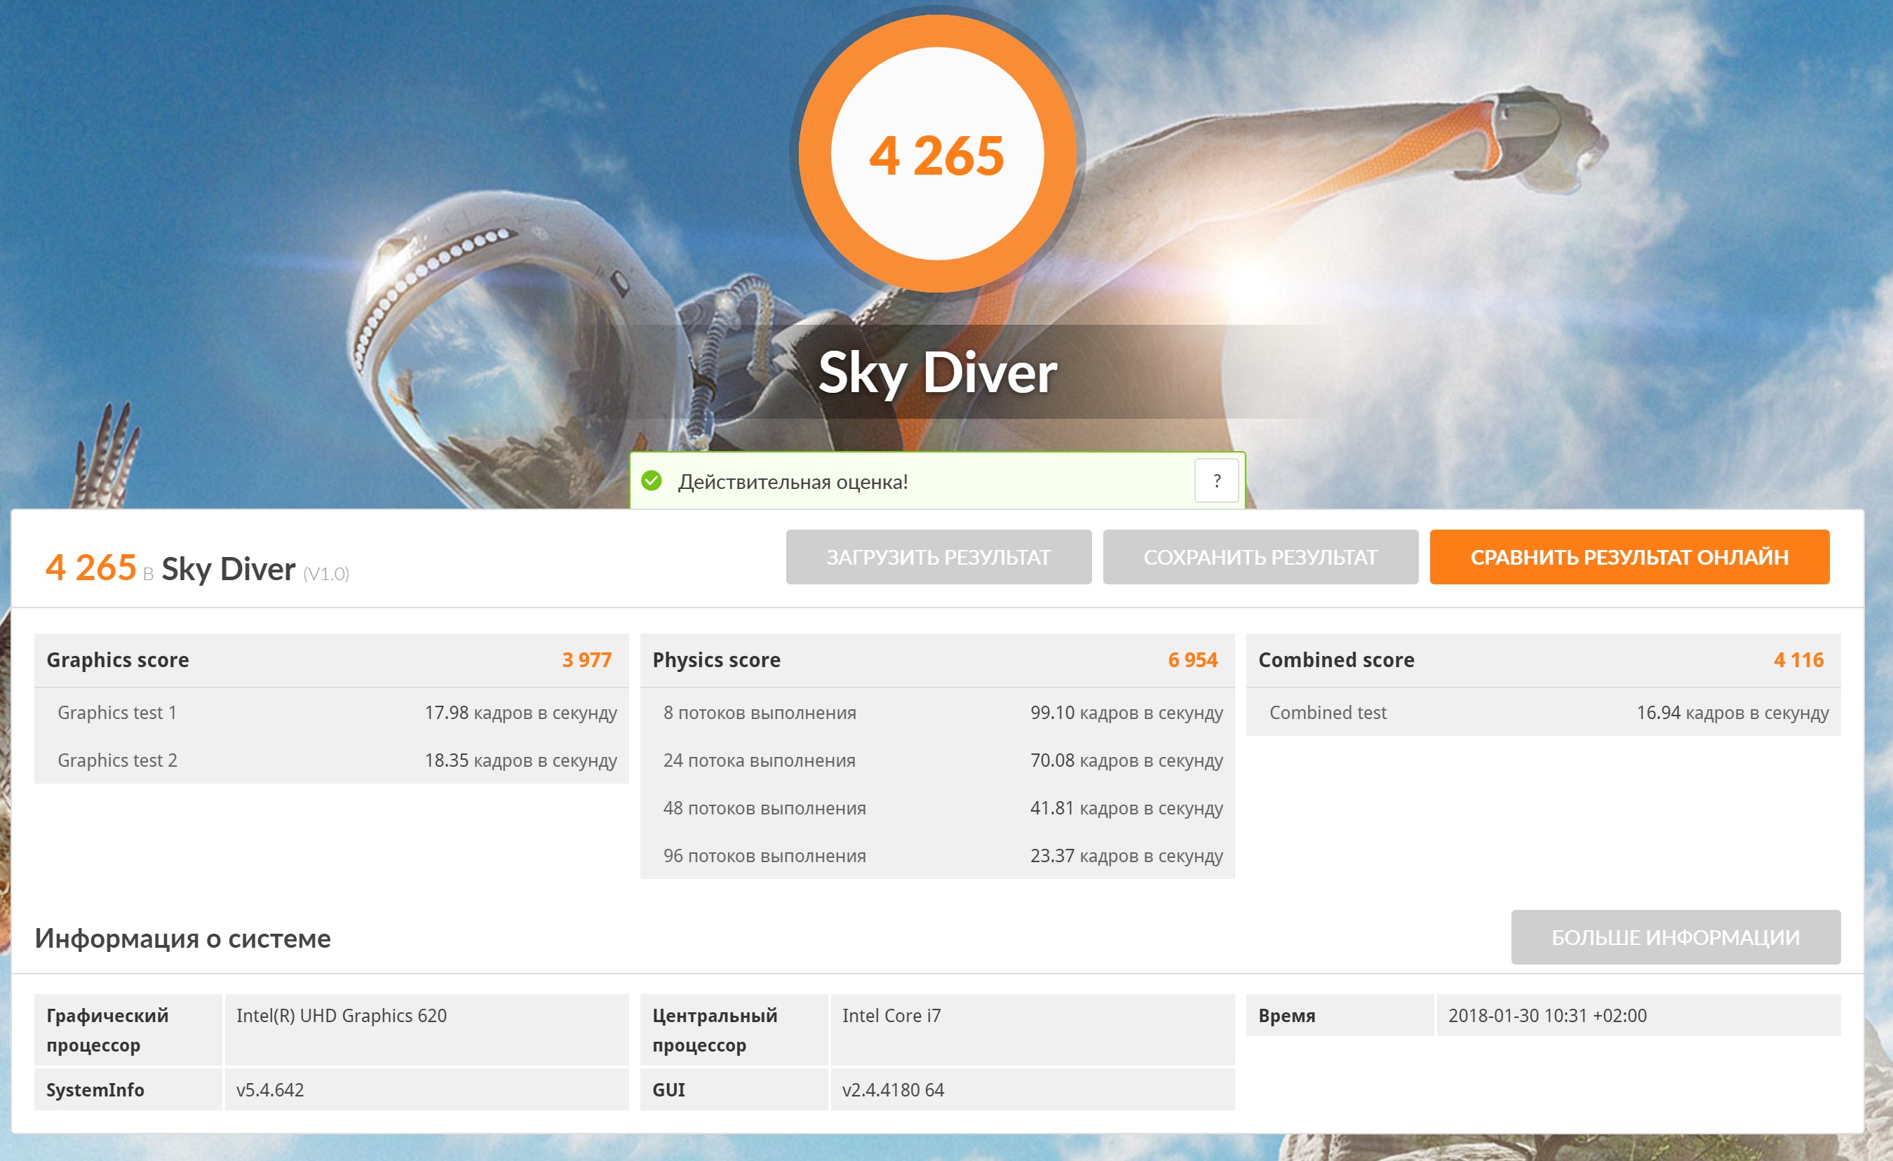Click the large 4 265 score circle
The image size is (1893, 1161).
click(x=937, y=154)
